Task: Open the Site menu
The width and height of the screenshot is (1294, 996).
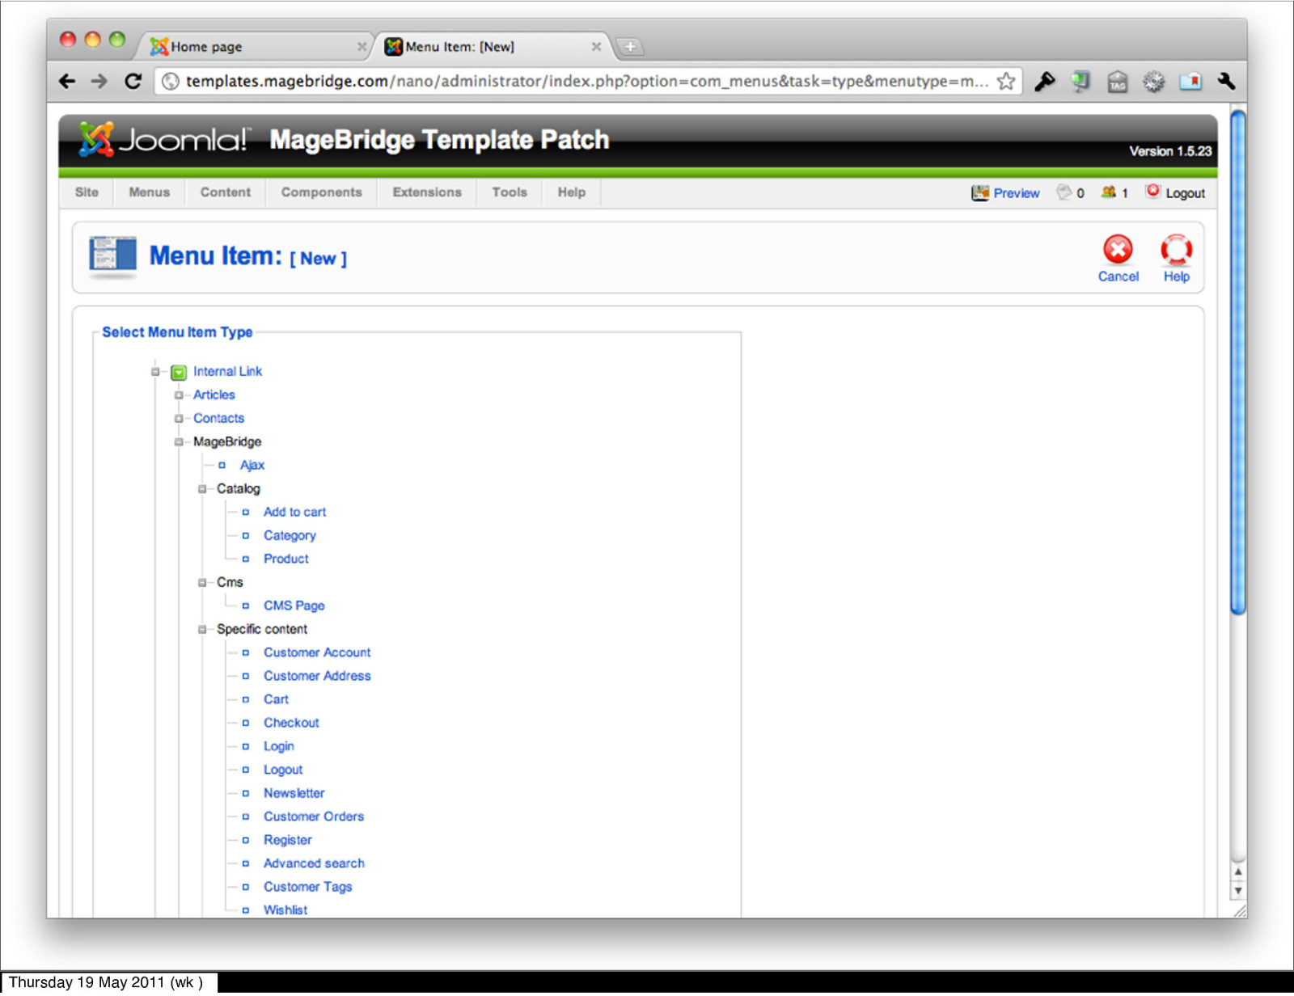Action: pos(87,192)
